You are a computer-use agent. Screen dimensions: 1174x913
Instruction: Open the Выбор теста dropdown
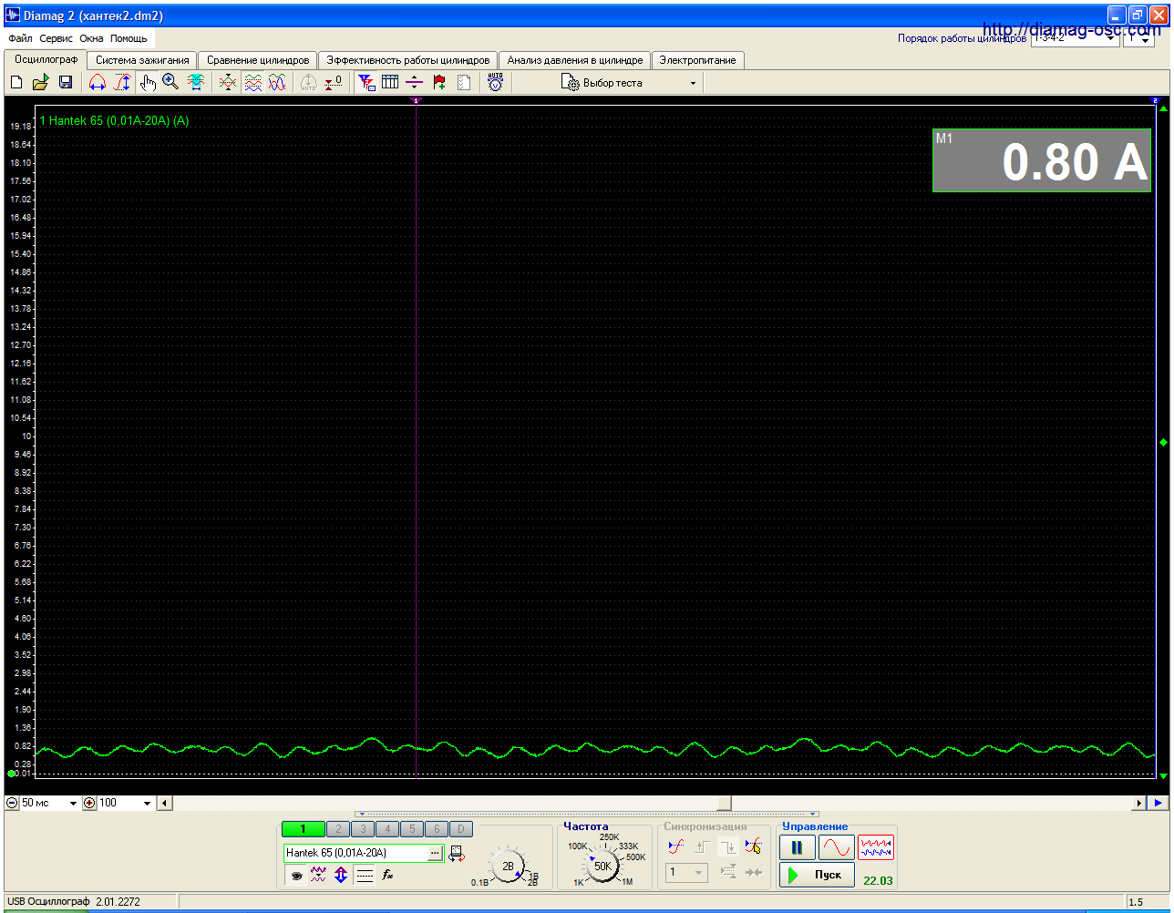[x=631, y=83]
